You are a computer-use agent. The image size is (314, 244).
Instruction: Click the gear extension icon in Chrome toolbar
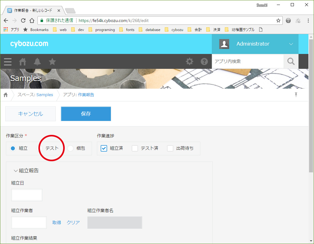[288, 20]
